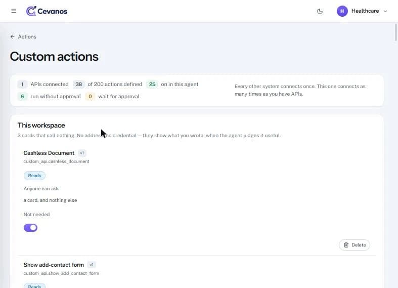
Task: Select the Cashless Document title
Action: 49,153
